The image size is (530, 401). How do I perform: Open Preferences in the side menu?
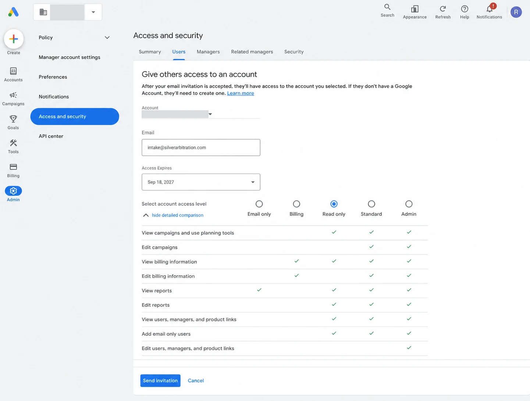(53, 77)
